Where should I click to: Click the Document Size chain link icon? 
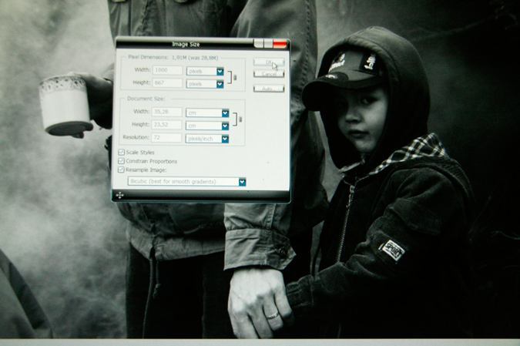tap(240, 119)
